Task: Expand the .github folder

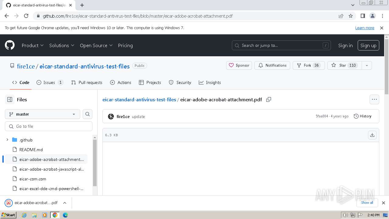Action: click(7, 140)
